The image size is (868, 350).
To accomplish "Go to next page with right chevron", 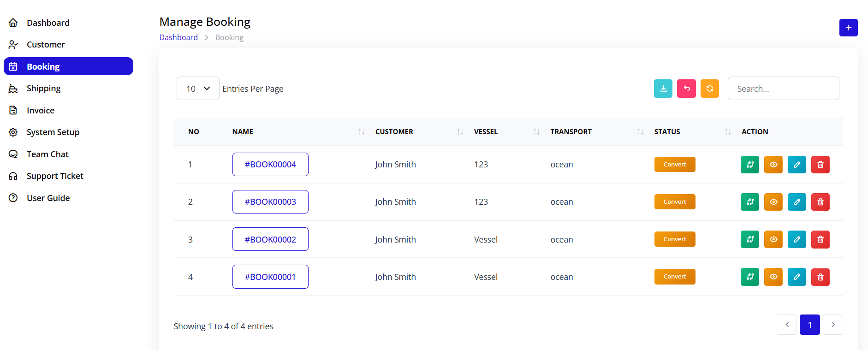I will [x=833, y=325].
